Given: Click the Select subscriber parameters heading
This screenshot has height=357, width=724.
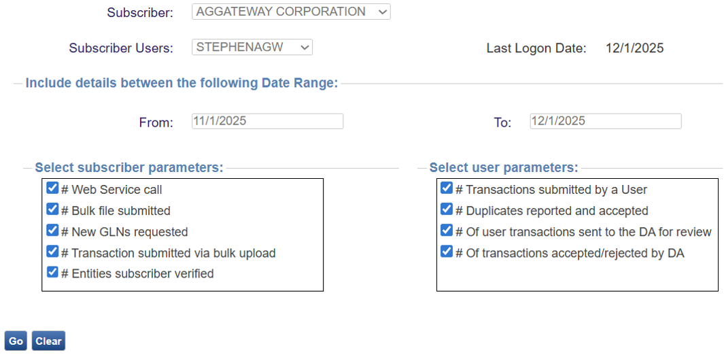Looking at the screenshot, I should 128,167.
